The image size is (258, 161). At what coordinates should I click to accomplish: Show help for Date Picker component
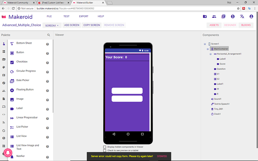47,81
